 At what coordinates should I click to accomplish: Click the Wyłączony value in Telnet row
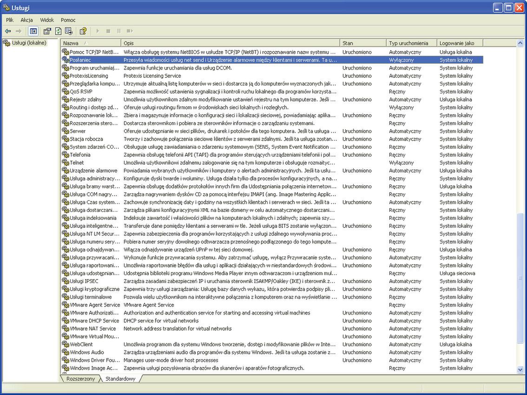click(402, 163)
